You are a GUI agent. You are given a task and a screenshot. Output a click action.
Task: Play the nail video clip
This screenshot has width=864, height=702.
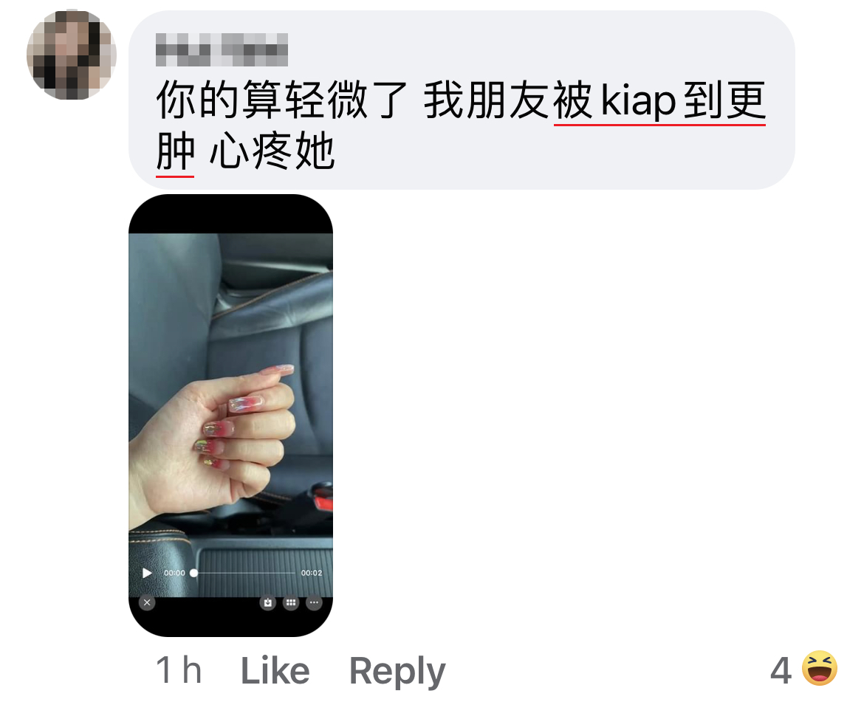(x=146, y=573)
